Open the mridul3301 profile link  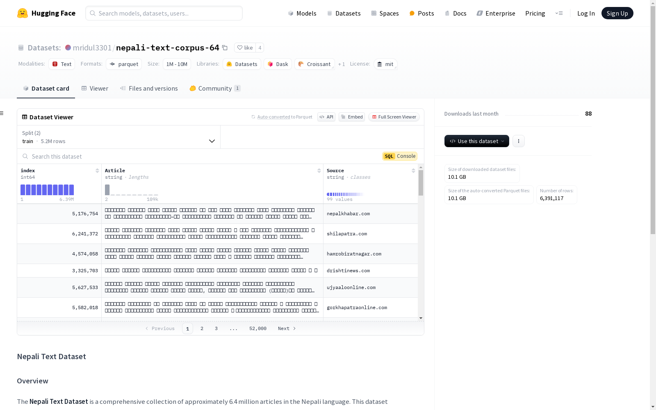pyautogui.click(x=92, y=48)
